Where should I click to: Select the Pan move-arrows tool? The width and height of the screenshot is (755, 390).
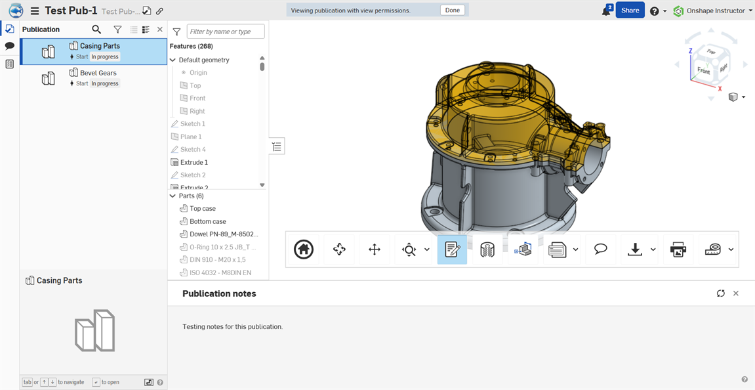[x=375, y=249]
